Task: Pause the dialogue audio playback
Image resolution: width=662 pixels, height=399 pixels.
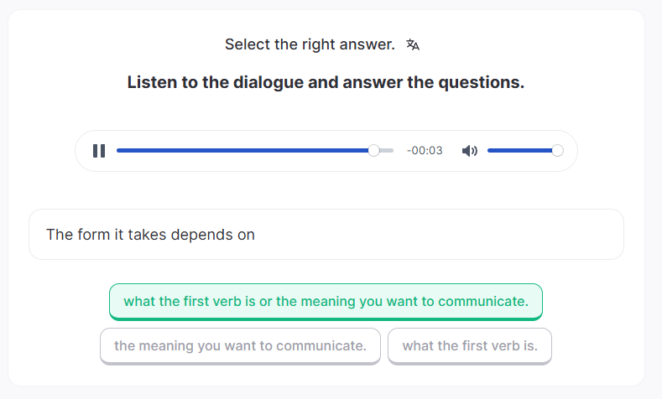Action: click(x=99, y=151)
